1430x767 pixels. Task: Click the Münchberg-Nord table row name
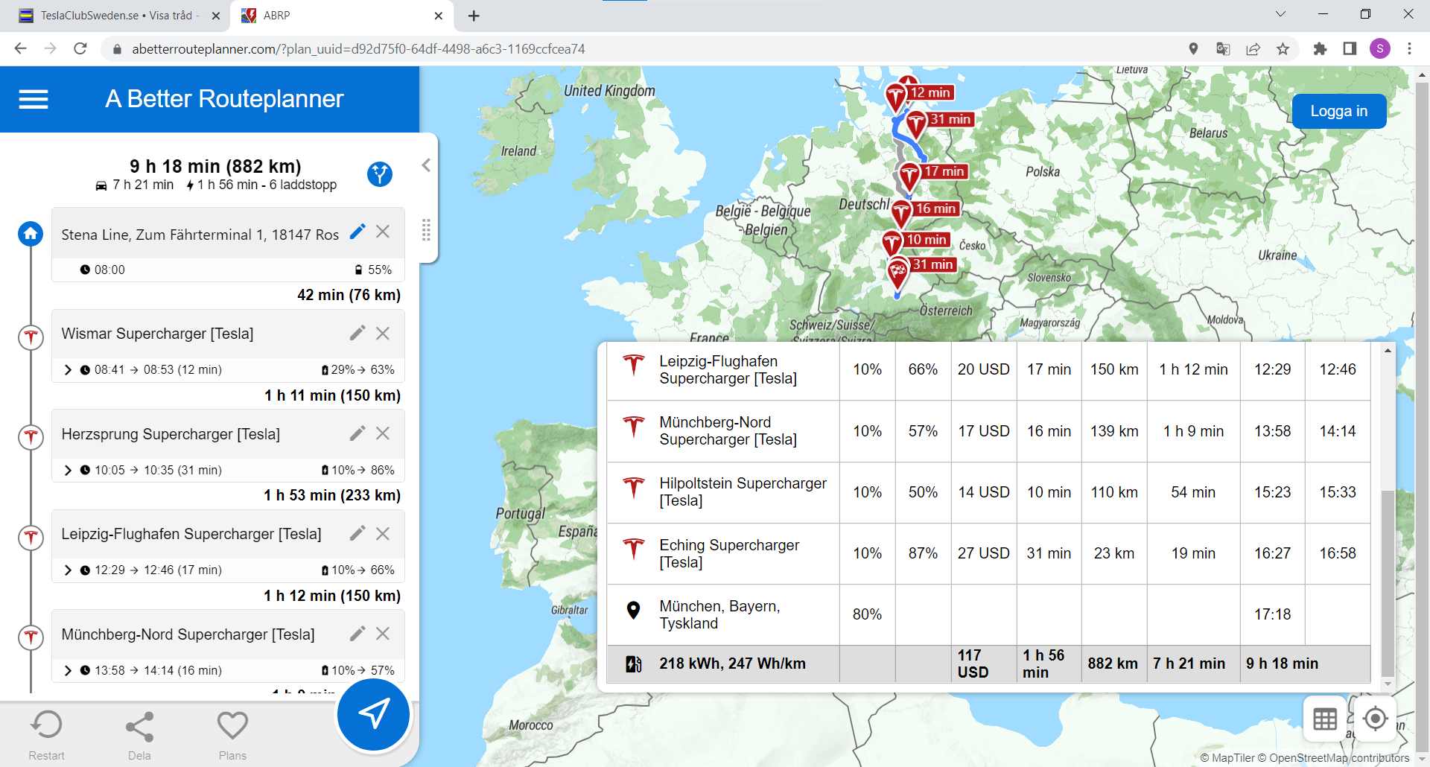[728, 431]
